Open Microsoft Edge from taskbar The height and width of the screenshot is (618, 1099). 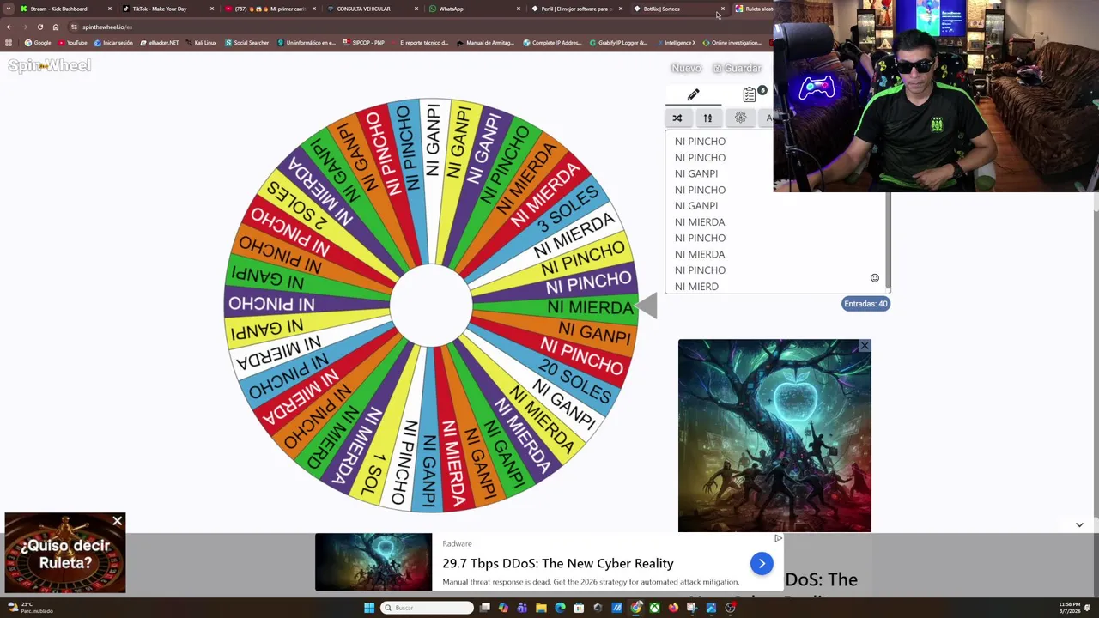tap(560, 608)
